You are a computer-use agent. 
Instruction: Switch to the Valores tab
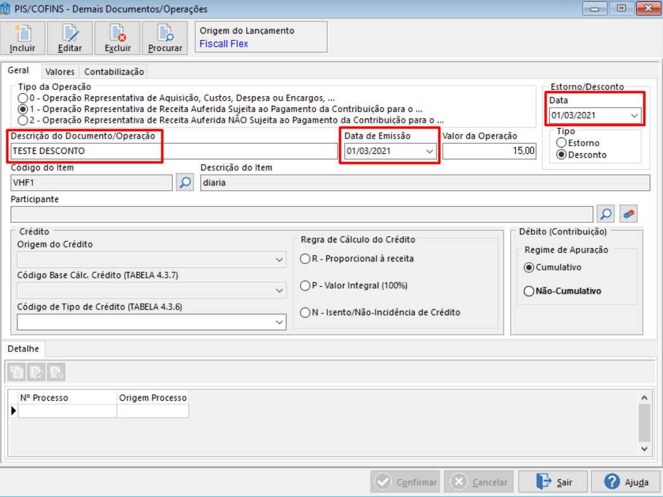59,72
